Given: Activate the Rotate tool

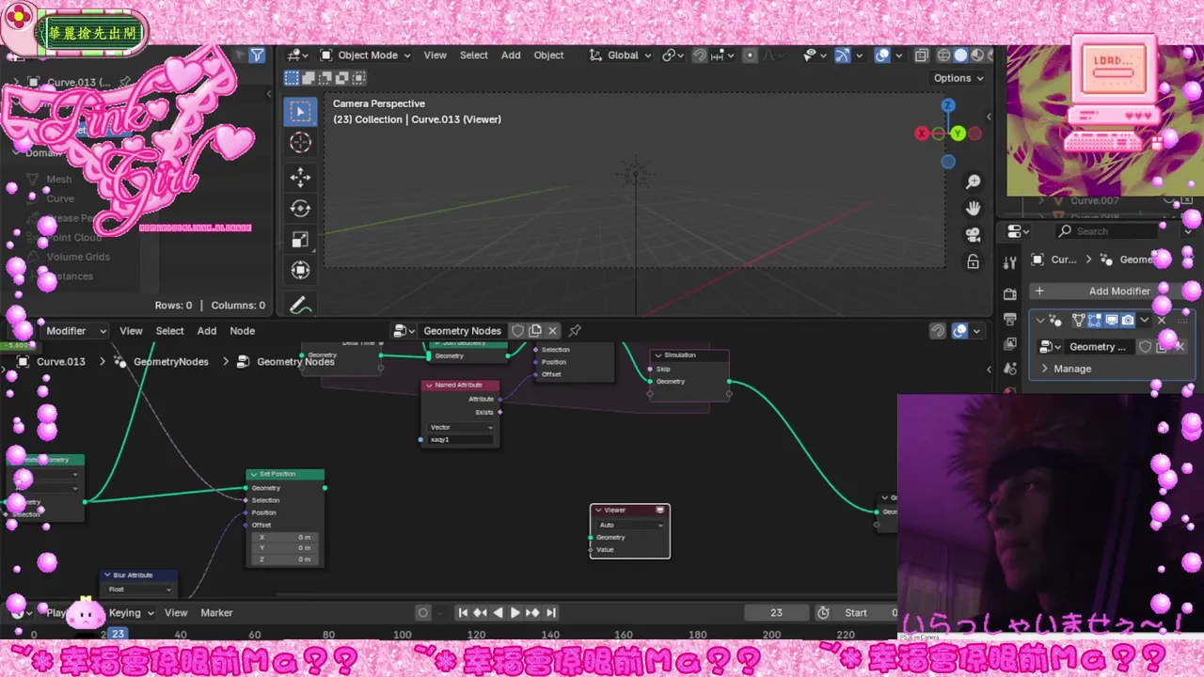Looking at the screenshot, I should pos(301,209).
